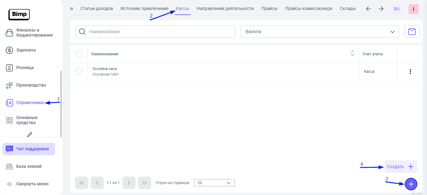Go to the last page of the table

point(144,183)
